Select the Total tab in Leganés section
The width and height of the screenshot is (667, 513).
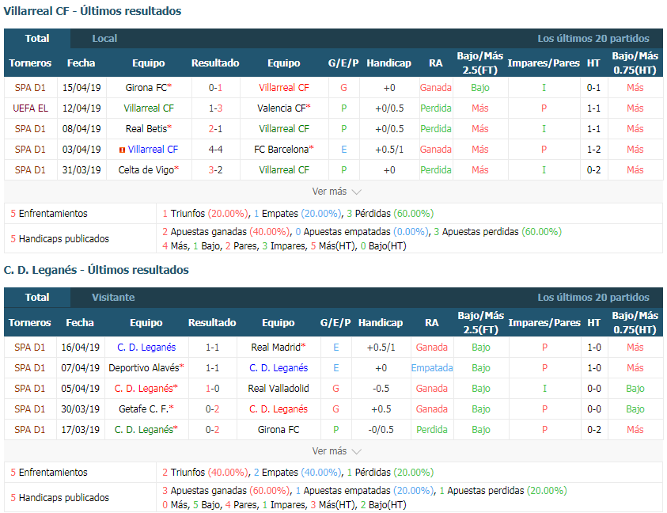pos(37,297)
